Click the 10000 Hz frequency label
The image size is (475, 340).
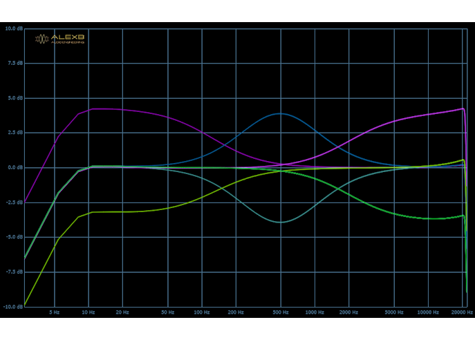click(428, 312)
